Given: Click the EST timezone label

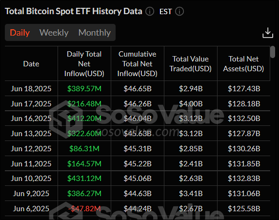Looking at the screenshot, I should click(165, 12).
